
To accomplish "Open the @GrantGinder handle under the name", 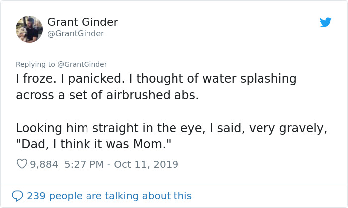I will [76, 34].
